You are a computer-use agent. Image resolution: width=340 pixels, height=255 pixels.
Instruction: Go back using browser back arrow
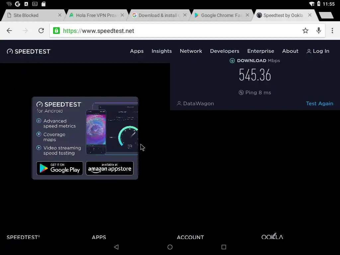click(x=9, y=31)
